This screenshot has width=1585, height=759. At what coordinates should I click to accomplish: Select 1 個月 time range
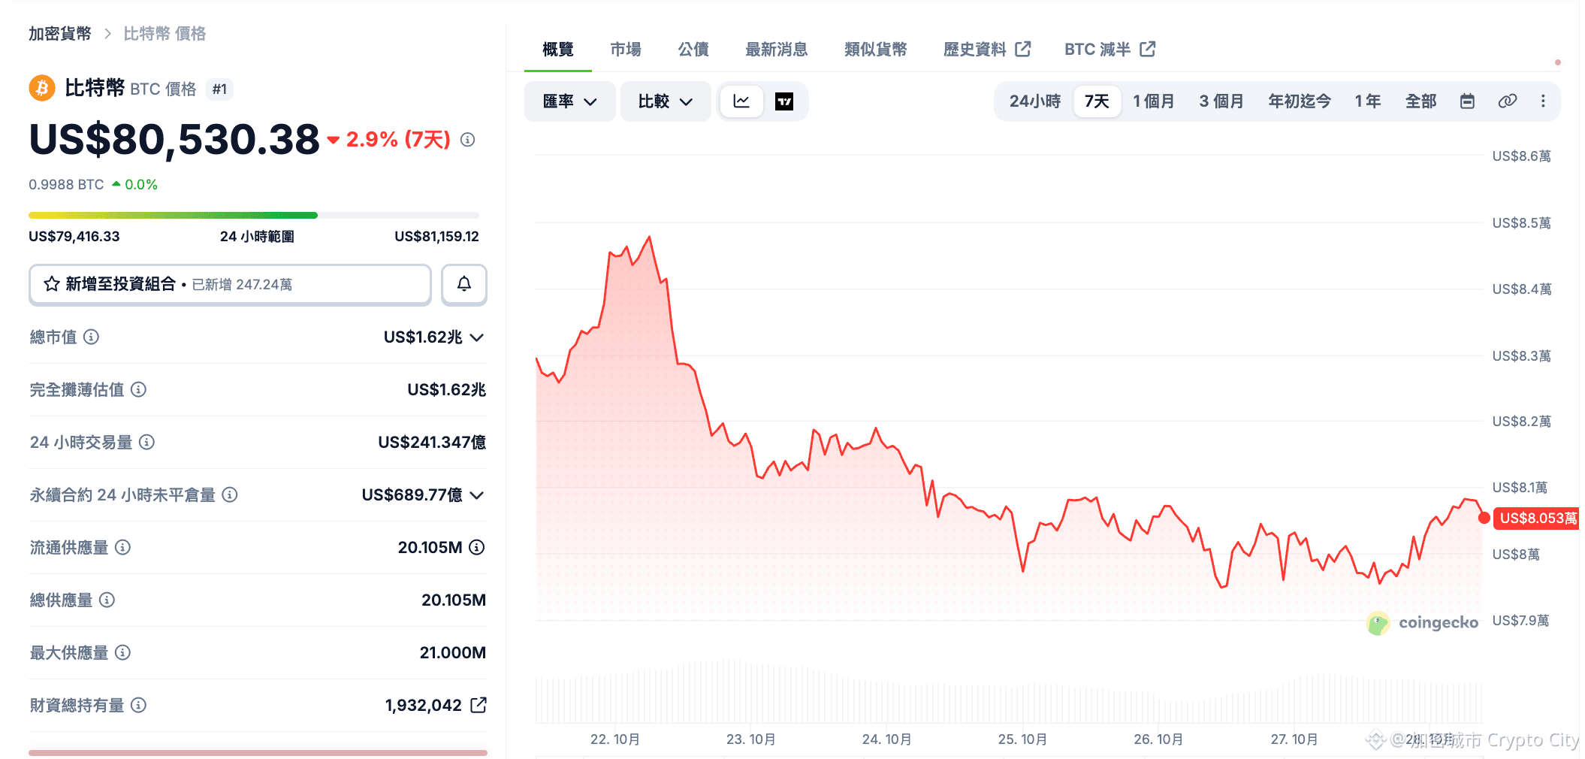click(1154, 101)
